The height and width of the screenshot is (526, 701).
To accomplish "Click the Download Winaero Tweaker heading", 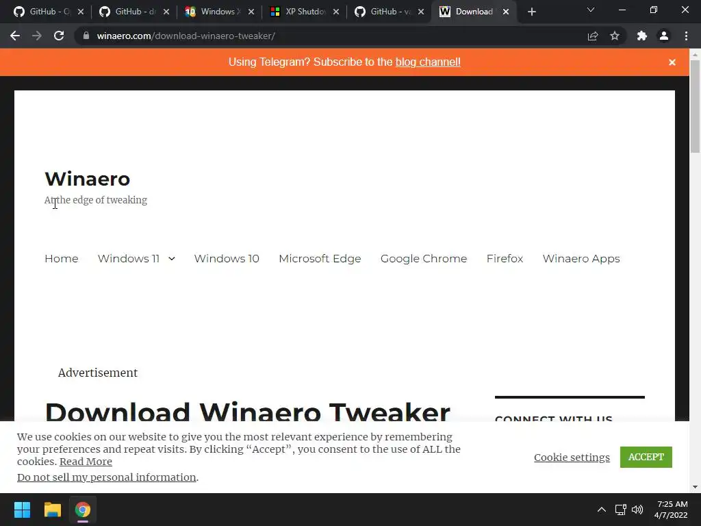I will pyautogui.click(x=248, y=412).
